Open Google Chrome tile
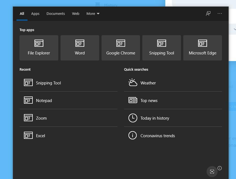The width and height of the screenshot is (236, 179). [x=120, y=48]
